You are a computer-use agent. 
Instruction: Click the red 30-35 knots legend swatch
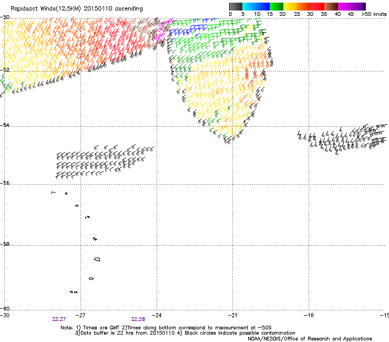coord(318,6)
